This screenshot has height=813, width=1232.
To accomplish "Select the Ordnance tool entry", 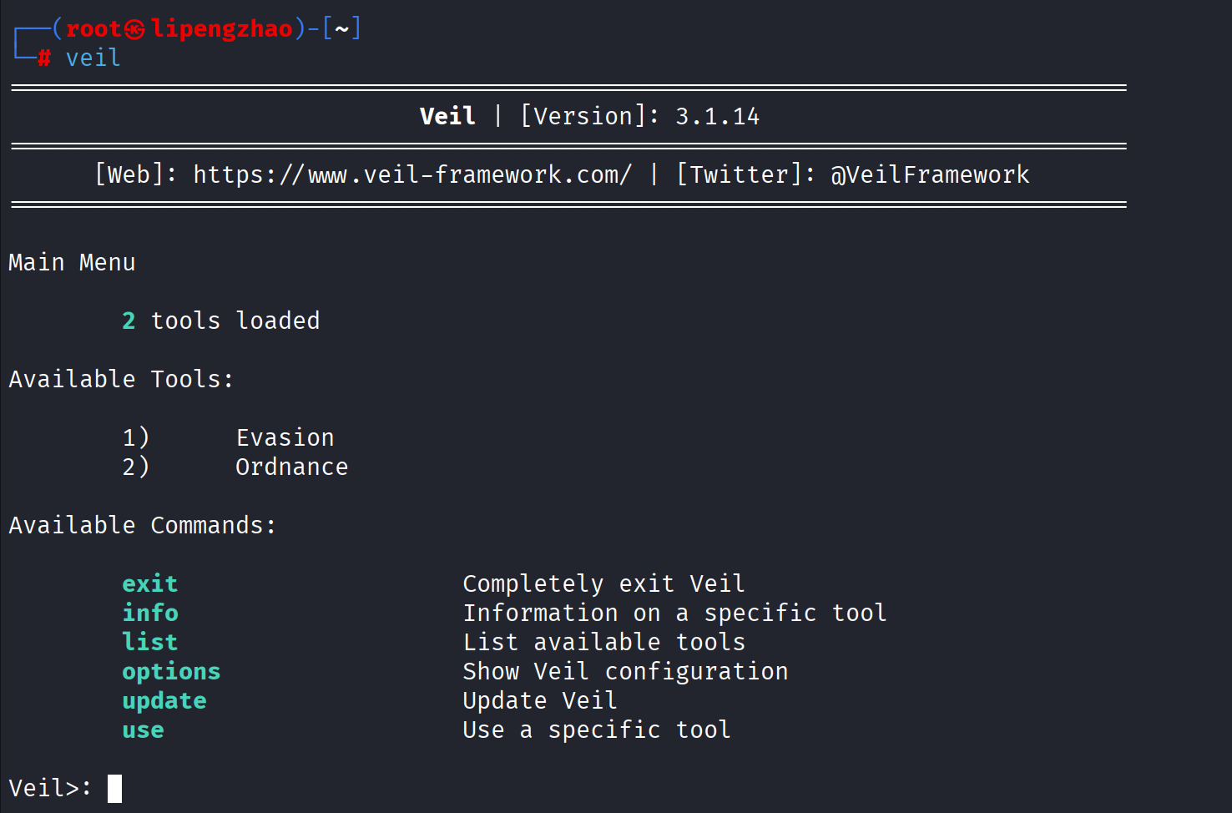I will pyautogui.click(x=292, y=467).
